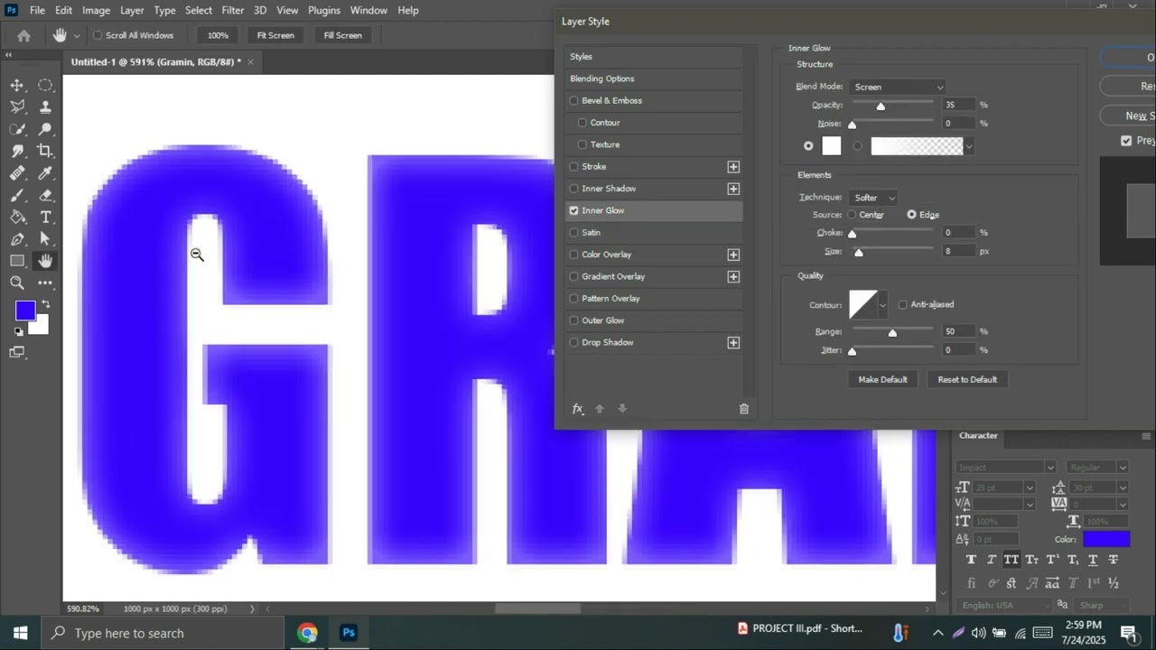1156x650 pixels.
Task: Select the Polygonal Lasso tool
Action: 17,107
